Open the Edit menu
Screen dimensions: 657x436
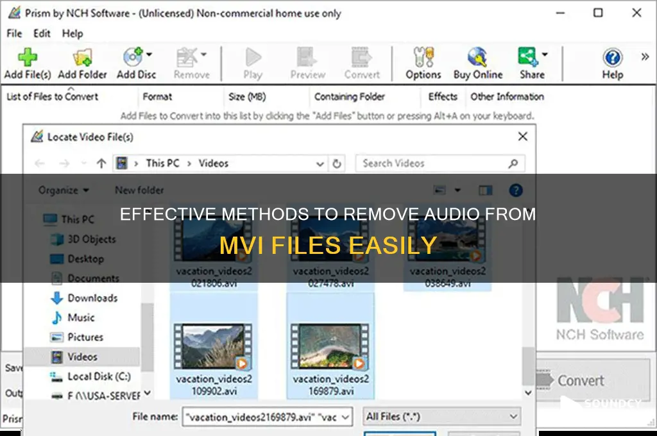click(42, 33)
